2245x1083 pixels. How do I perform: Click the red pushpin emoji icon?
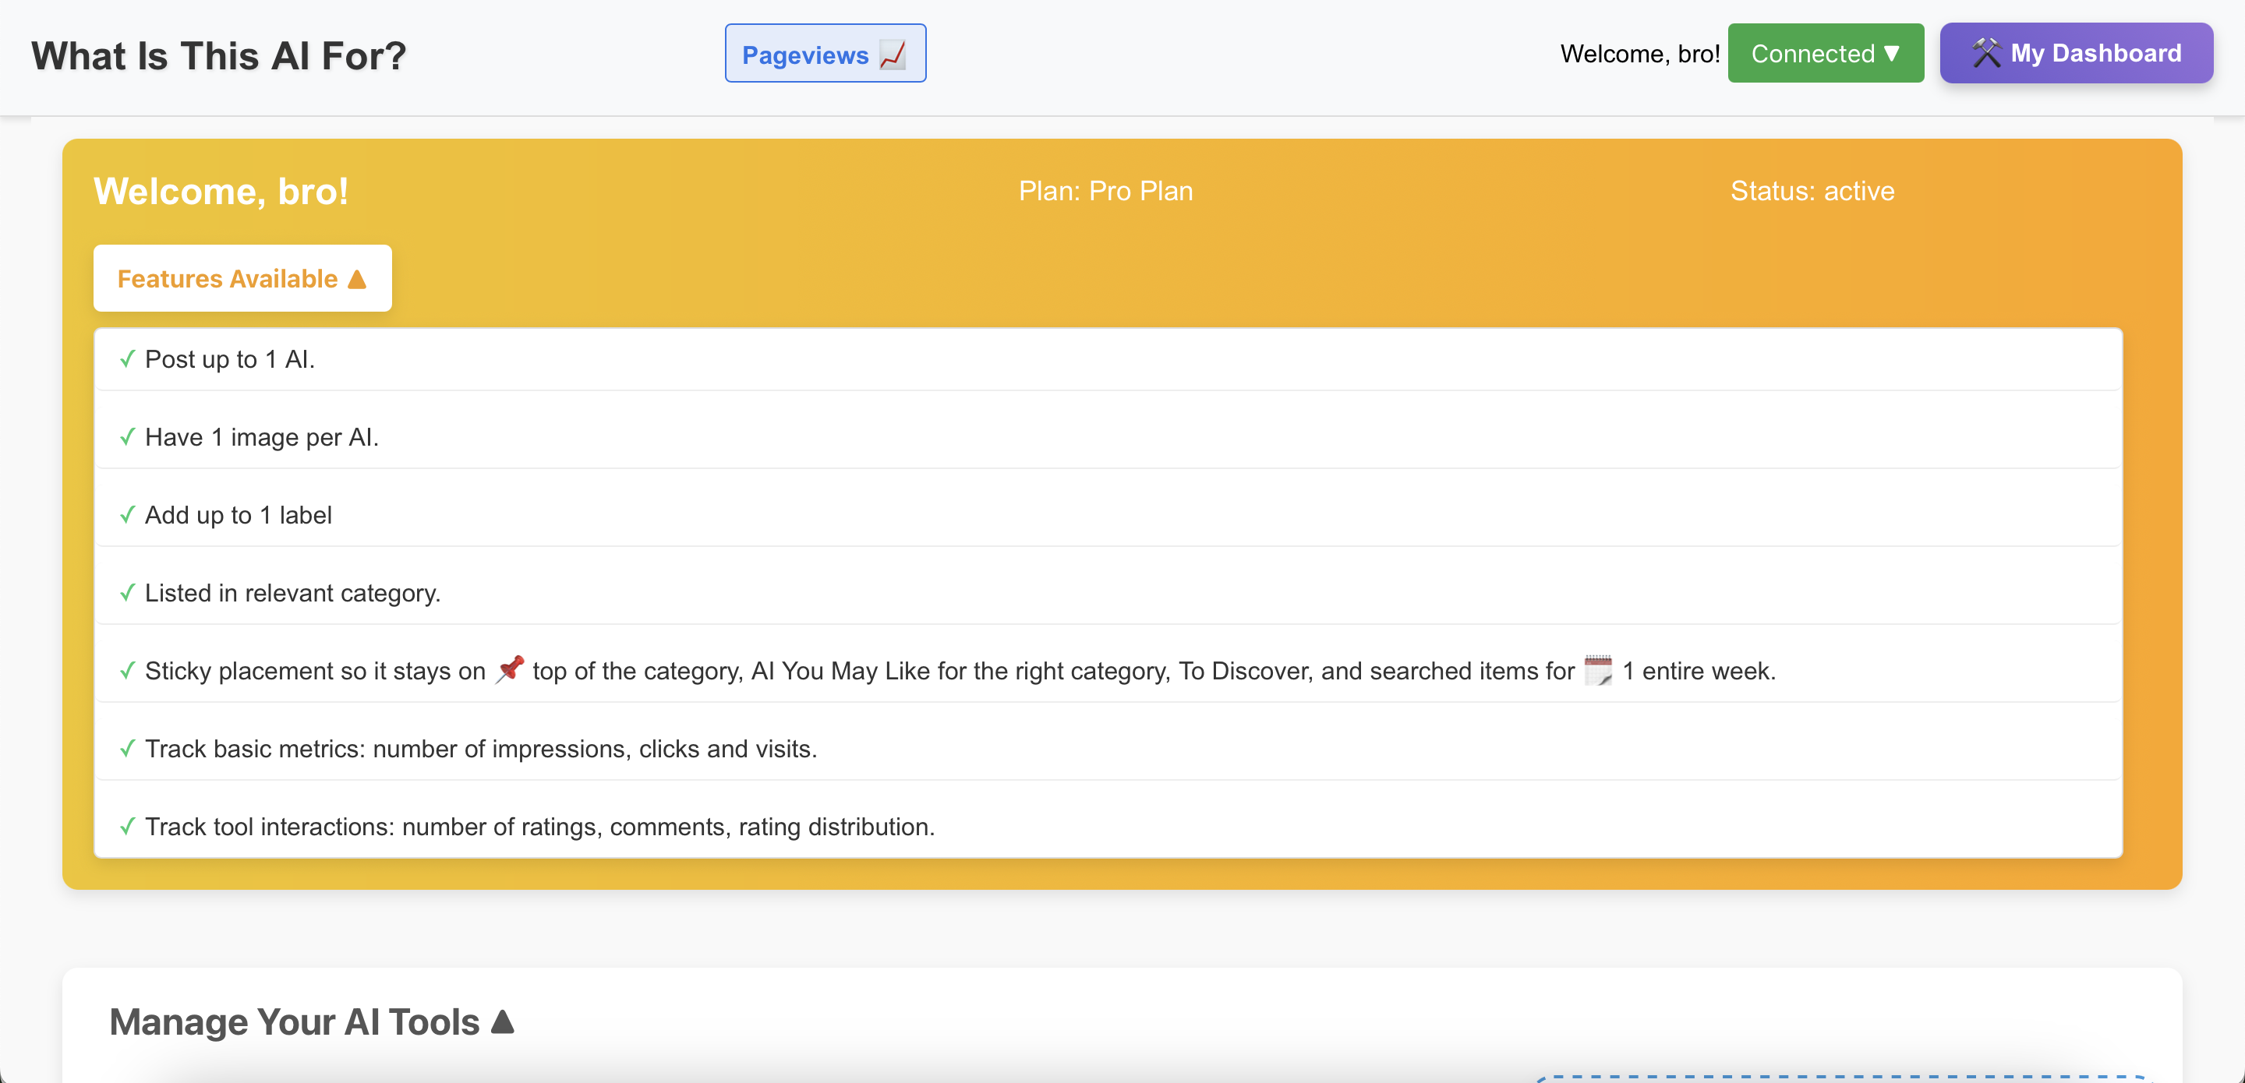[x=510, y=669]
